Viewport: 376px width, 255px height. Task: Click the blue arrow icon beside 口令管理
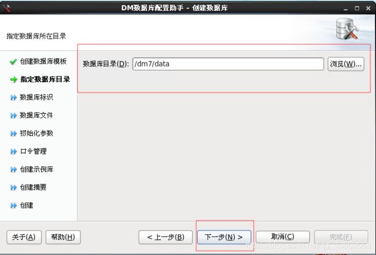(x=14, y=151)
